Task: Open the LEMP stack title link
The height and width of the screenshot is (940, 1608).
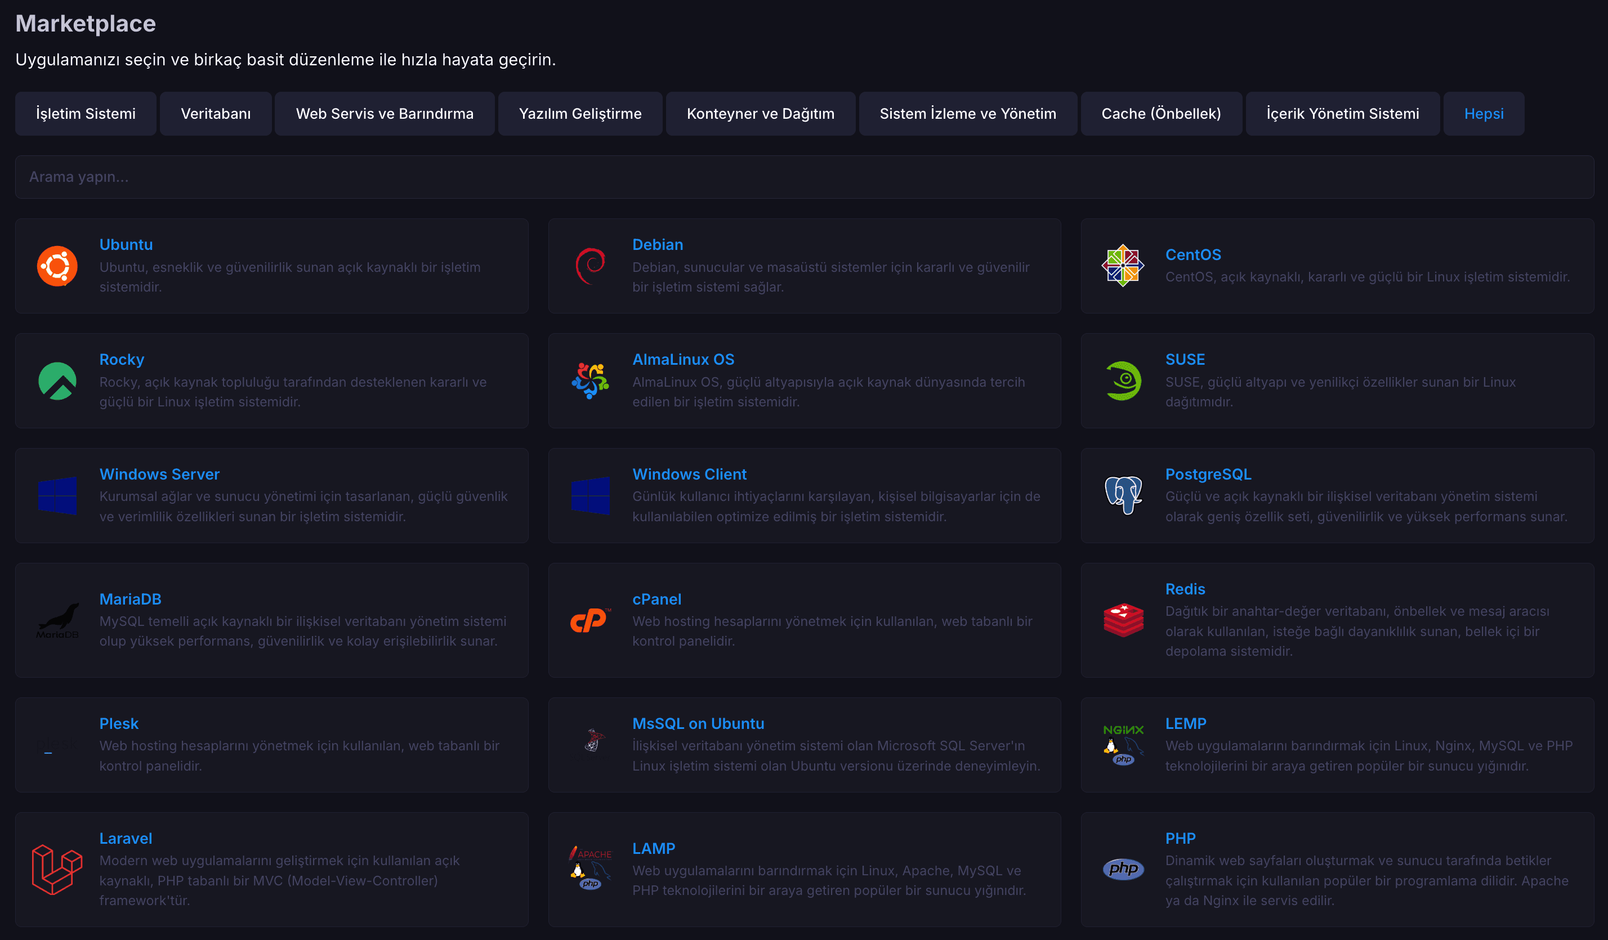Action: pyautogui.click(x=1185, y=723)
